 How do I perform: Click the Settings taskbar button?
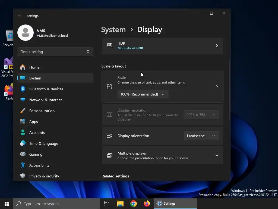[x=175, y=204]
